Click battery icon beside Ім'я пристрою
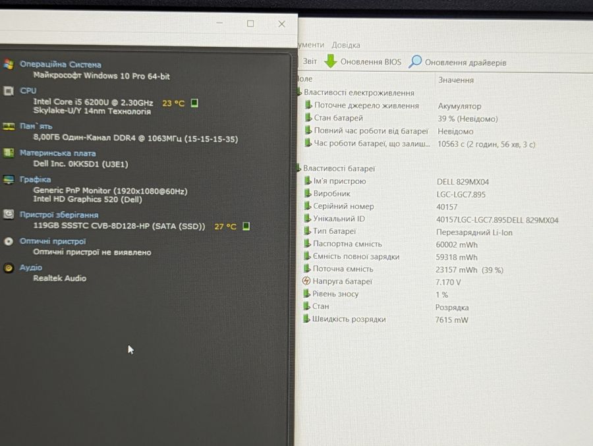Screen dimensions: 593x446 (308, 181)
